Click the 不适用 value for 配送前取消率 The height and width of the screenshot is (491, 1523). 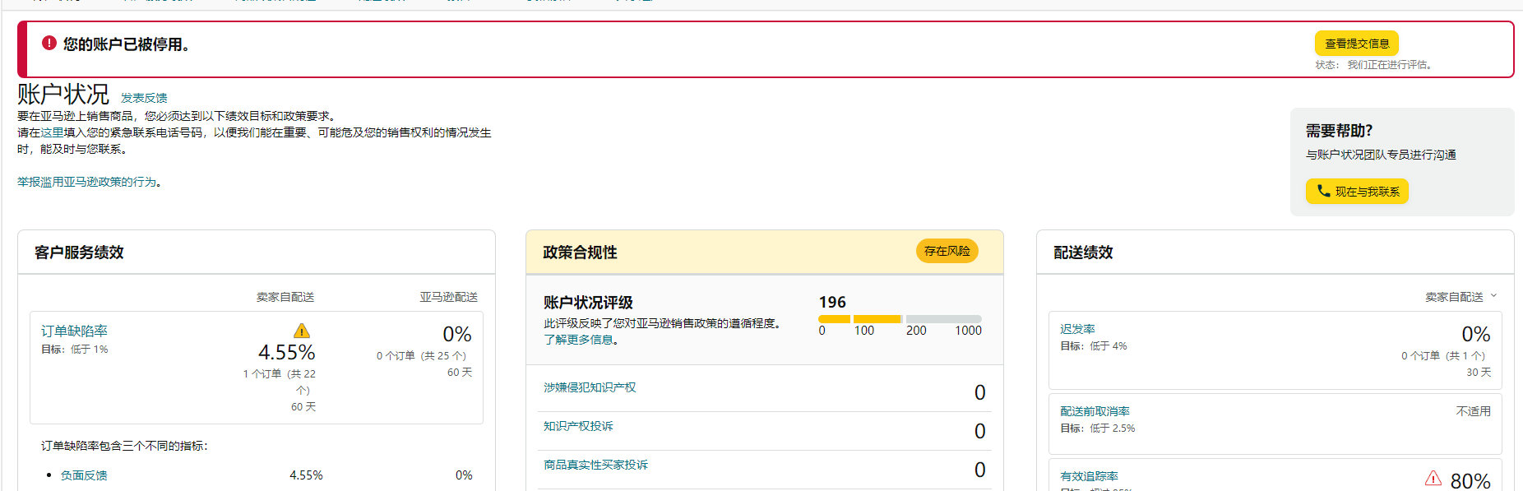point(1473,411)
